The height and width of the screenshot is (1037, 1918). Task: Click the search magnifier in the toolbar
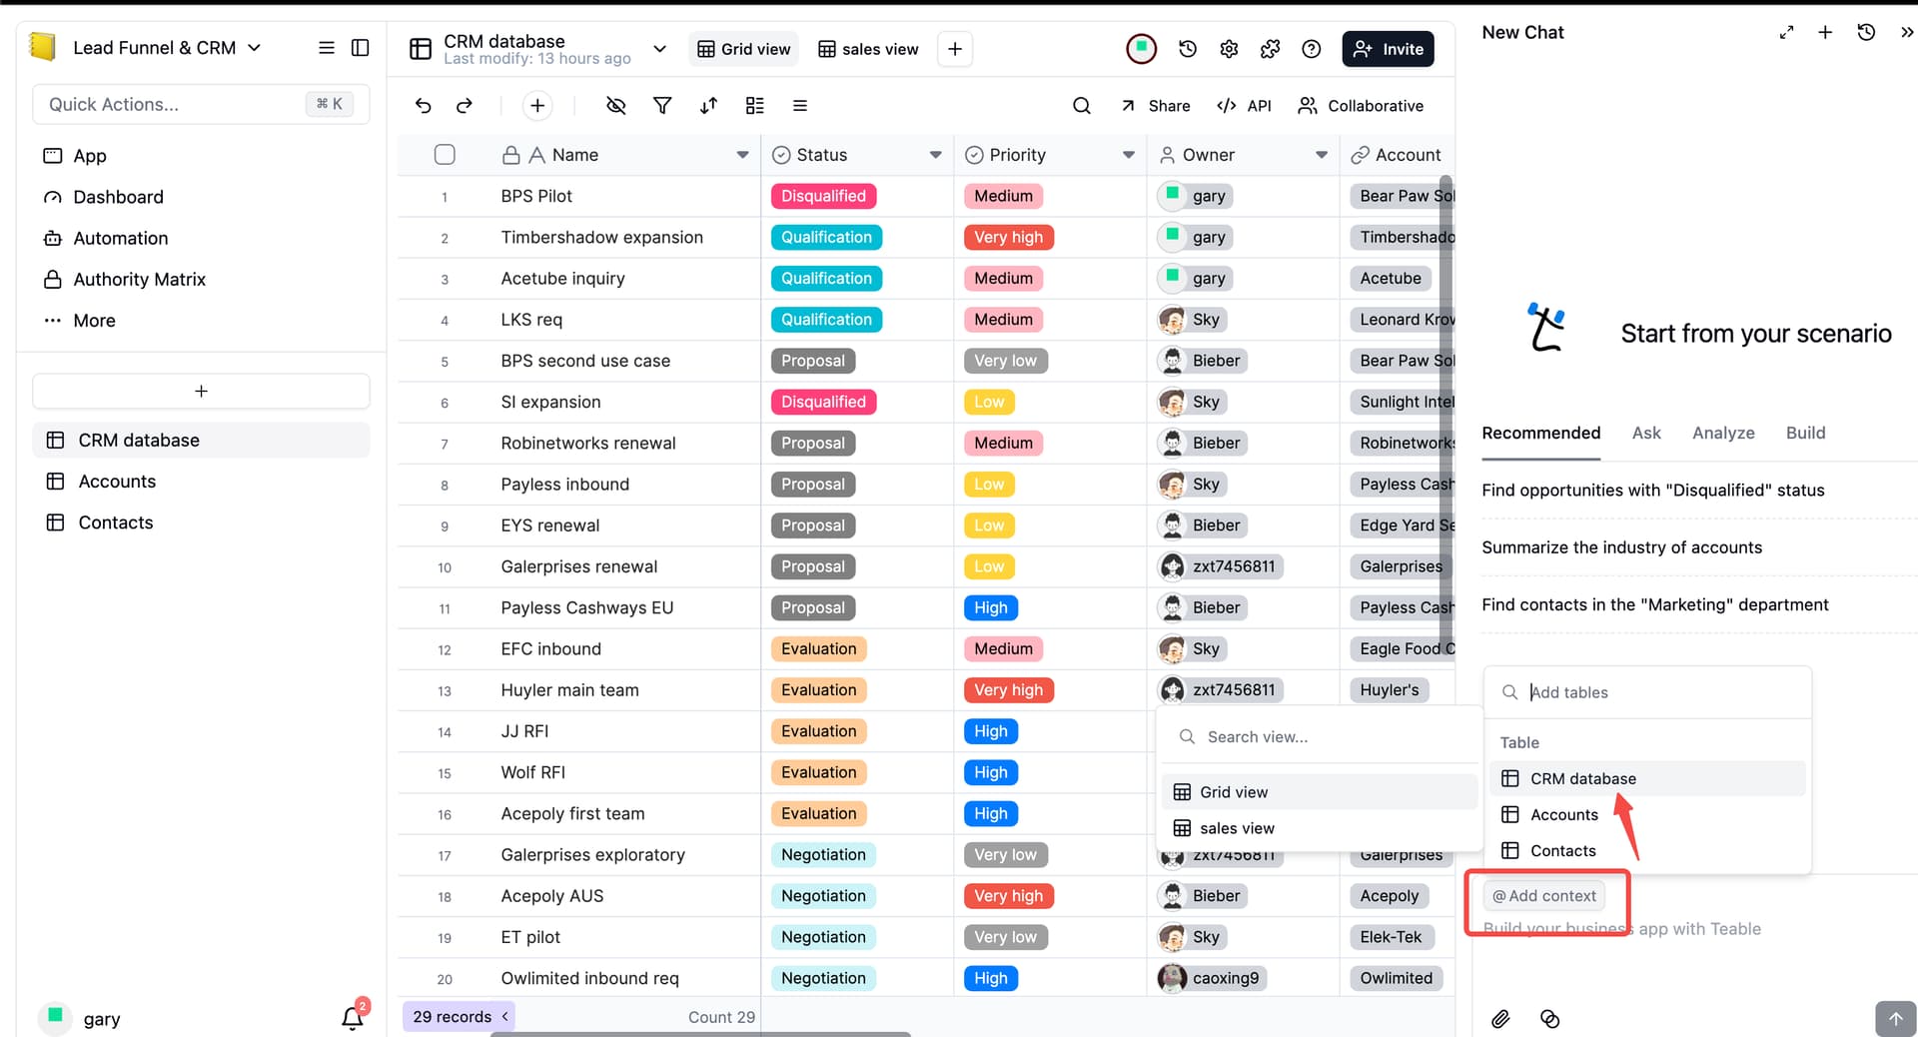pos(1081,106)
